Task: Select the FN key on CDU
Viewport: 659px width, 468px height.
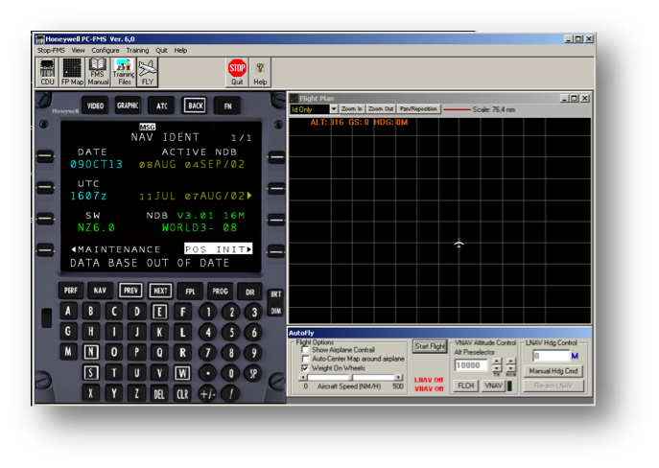Action: (x=227, y=105)
